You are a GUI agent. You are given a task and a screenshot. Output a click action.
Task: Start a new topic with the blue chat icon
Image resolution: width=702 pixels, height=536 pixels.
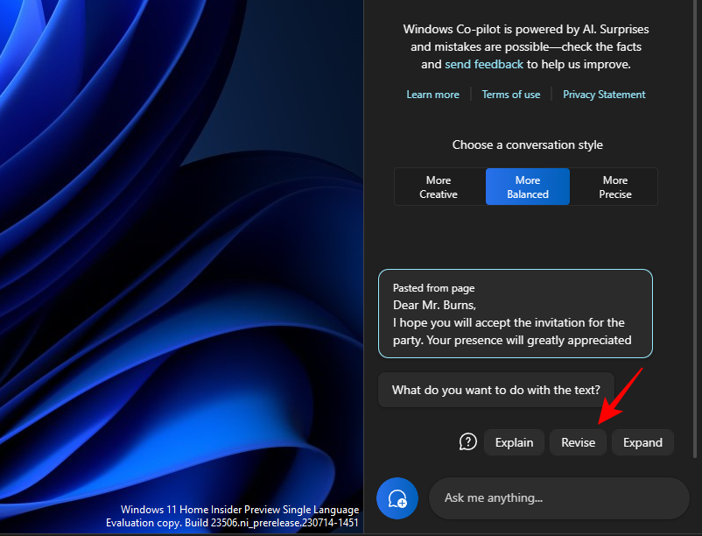point(397,497)
